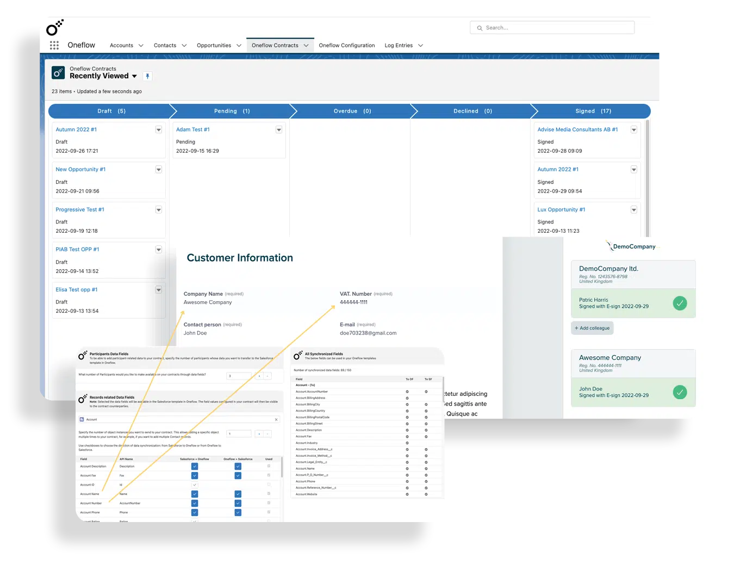This screenshot has width=734, height=571.
Task: Open actions menu on Lux Opportunity #1 card
Action: (634, 210)
